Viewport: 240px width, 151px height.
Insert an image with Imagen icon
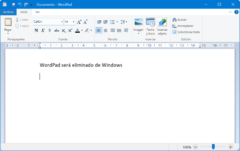click(139, 22)
